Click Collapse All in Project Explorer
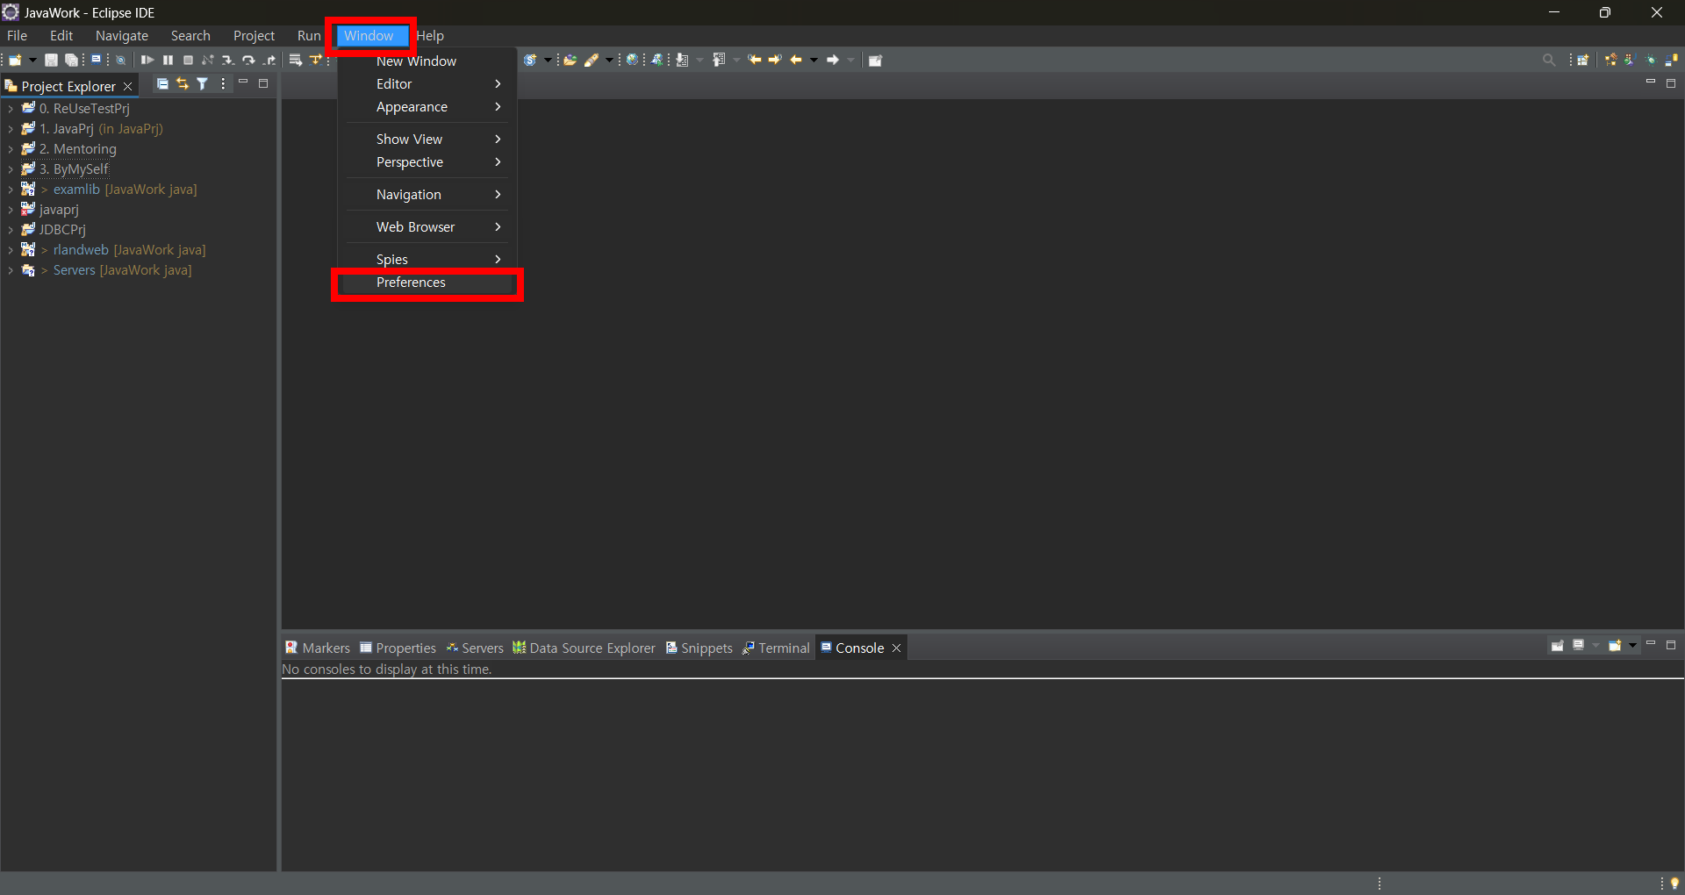Screen dimensions: 1685x895 coord(162,83)
